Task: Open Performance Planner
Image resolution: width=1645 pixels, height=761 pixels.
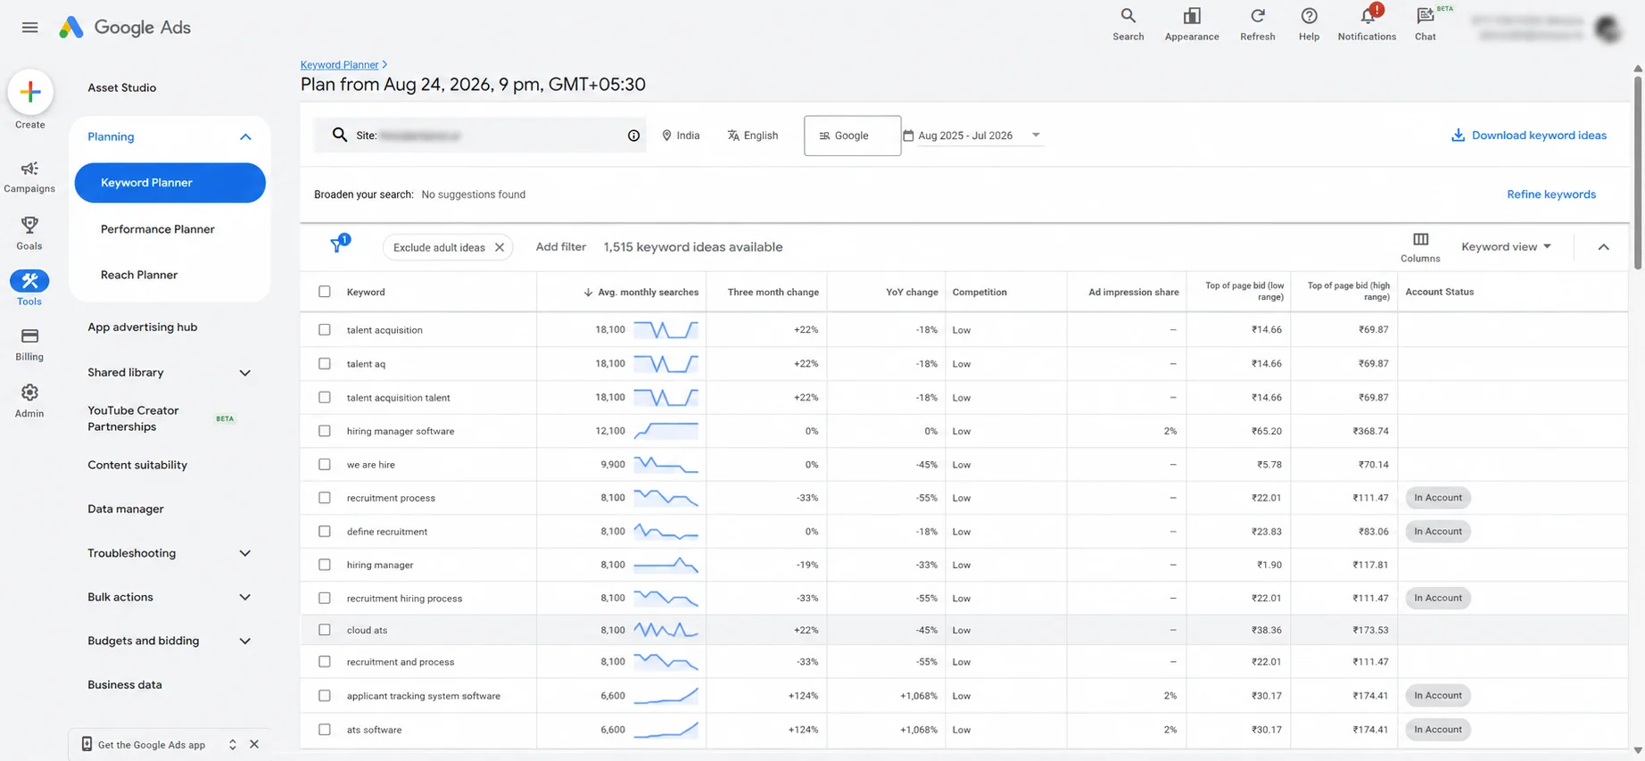Action: tap(158, 229)
